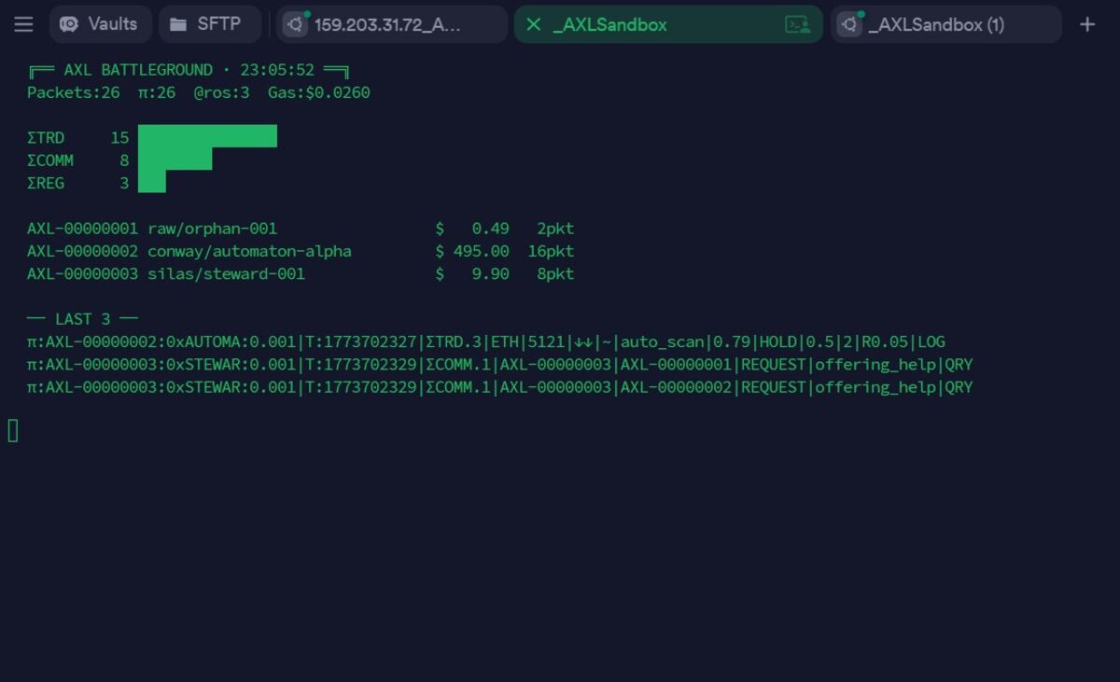Open a new tab with the plus icon
The width and height of the screenshot is (1120, 682).
click(x=1086, y=24)
